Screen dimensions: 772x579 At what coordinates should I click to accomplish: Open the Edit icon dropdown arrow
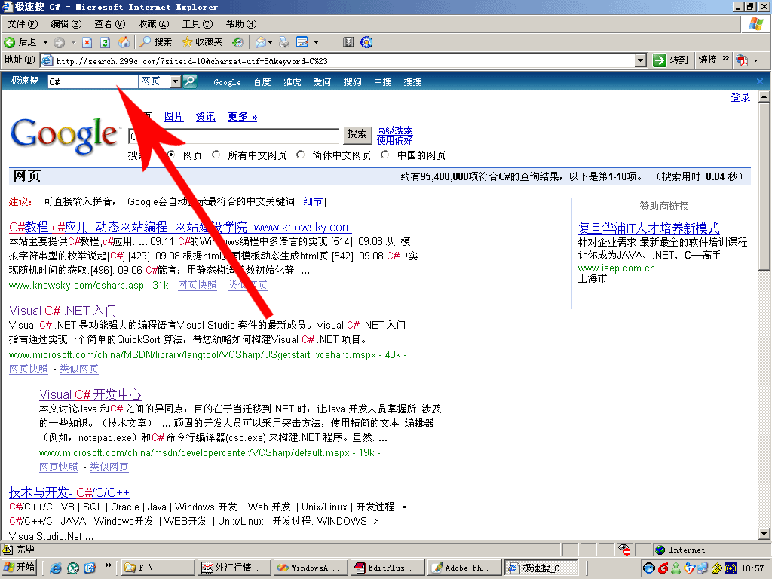click(316, 42)
